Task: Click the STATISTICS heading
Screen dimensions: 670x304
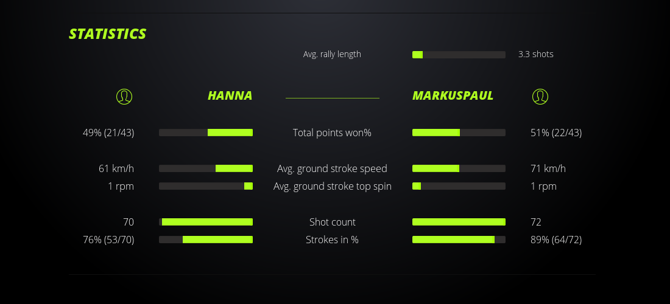Action: tap(108, 34)
